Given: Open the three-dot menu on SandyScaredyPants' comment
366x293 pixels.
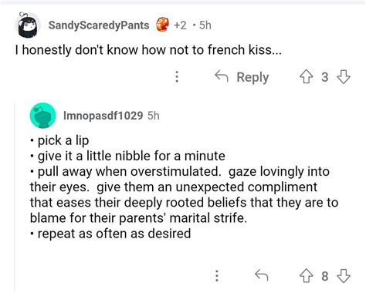Looking at the screenshot, I should 177,77.
